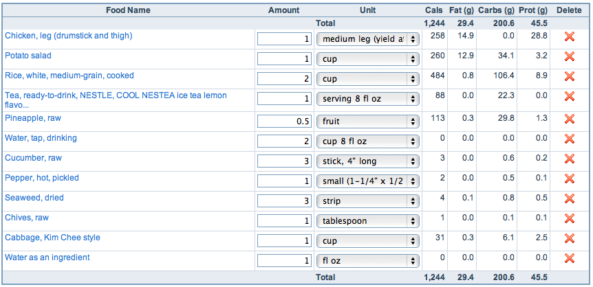Viewport: 593px width, 287px height.
Task: Expand Cucumber stick unit selector
Action: [367, 161]
